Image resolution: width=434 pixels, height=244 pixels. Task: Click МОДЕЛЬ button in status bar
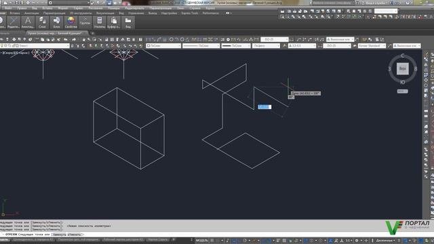point(202,241)
